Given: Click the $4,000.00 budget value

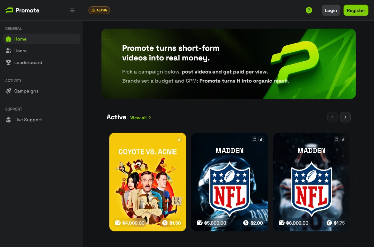Looking at the screenshot, I should click(x=133, y=223).
